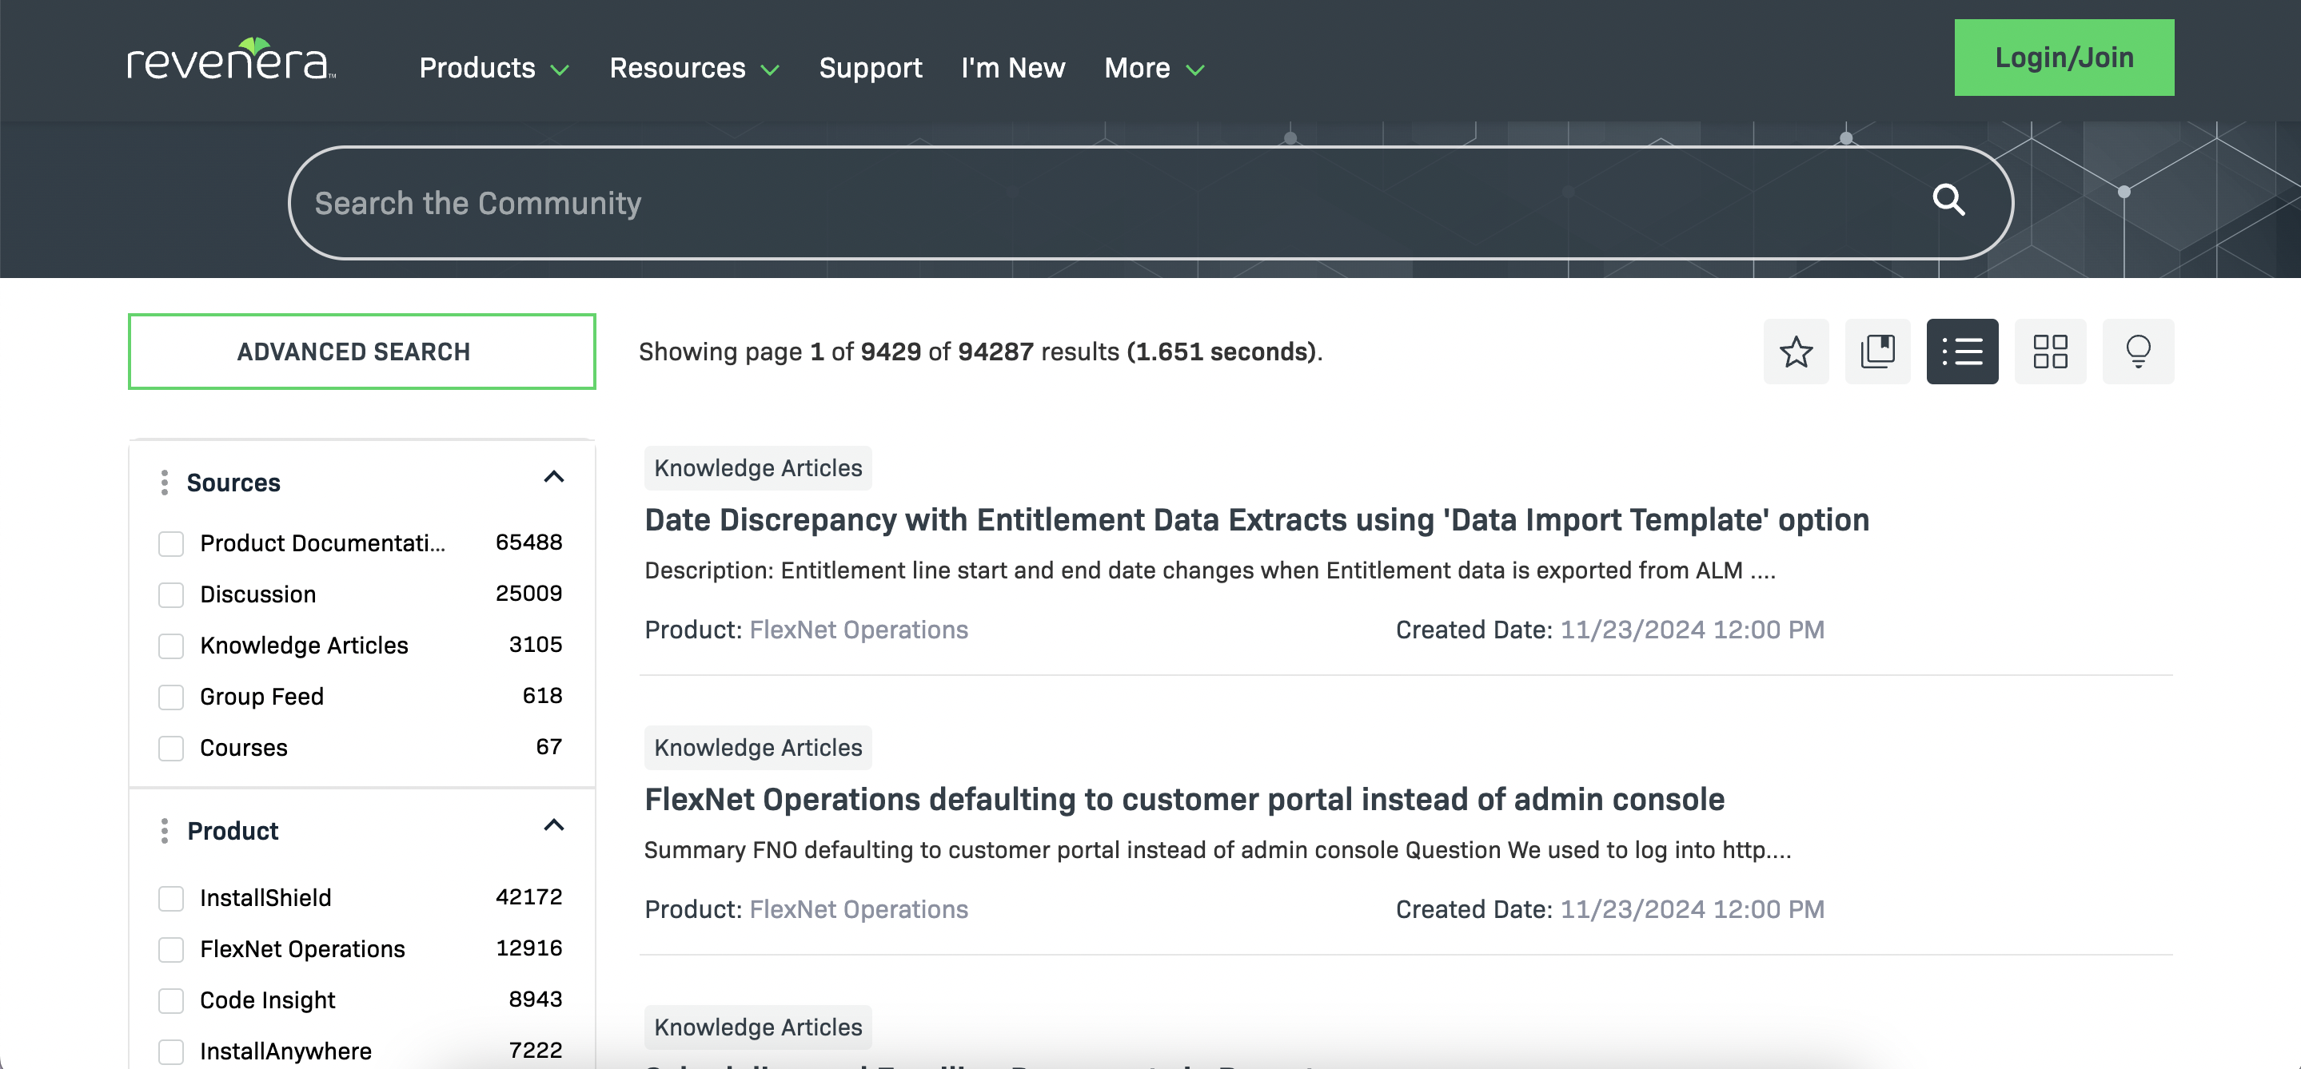Screen dimensions: 2301x1069
Task: Toggle the Product Documentation checkbox
Action: tap(170, 542)
